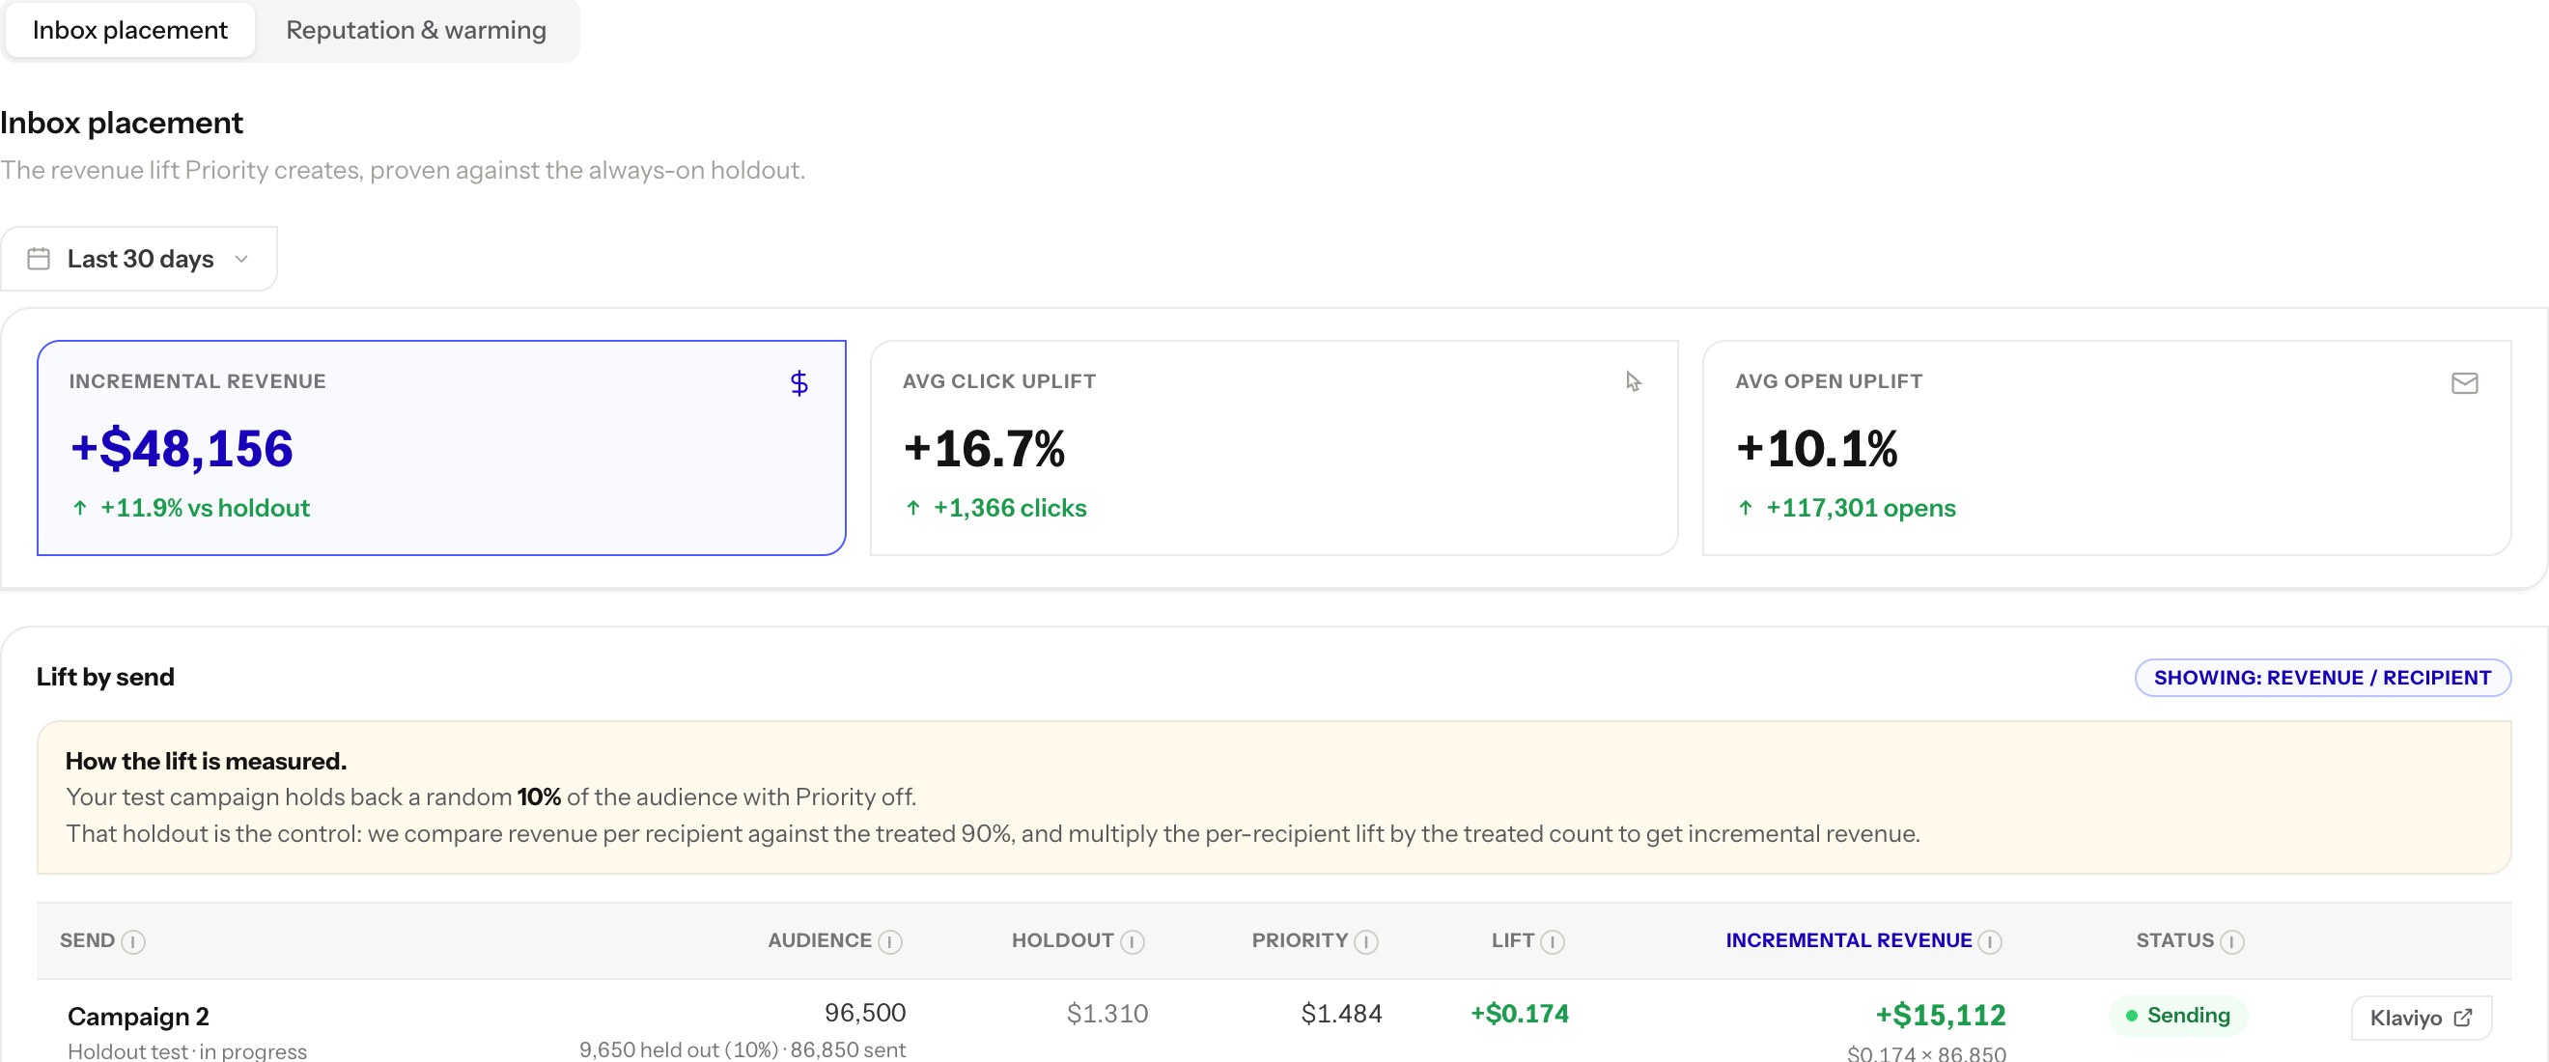Click the 96,500 audience value
Viewport: 2549px width, 1062px height.
pos(865,1013)
